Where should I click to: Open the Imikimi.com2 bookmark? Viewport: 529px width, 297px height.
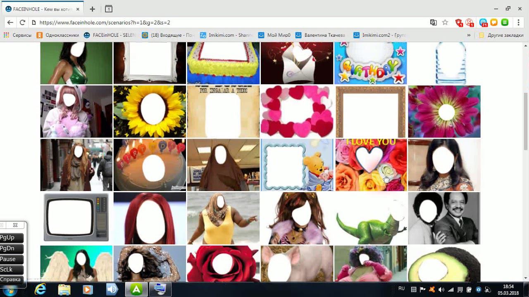coord(380,35)
